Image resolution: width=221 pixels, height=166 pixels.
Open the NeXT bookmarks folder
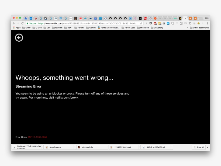click(68, 28)
